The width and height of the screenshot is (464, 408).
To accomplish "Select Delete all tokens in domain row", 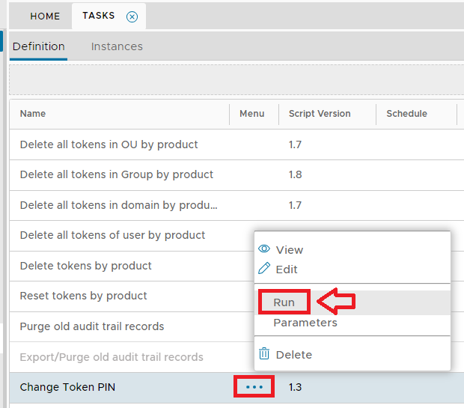I will point(118,205).
